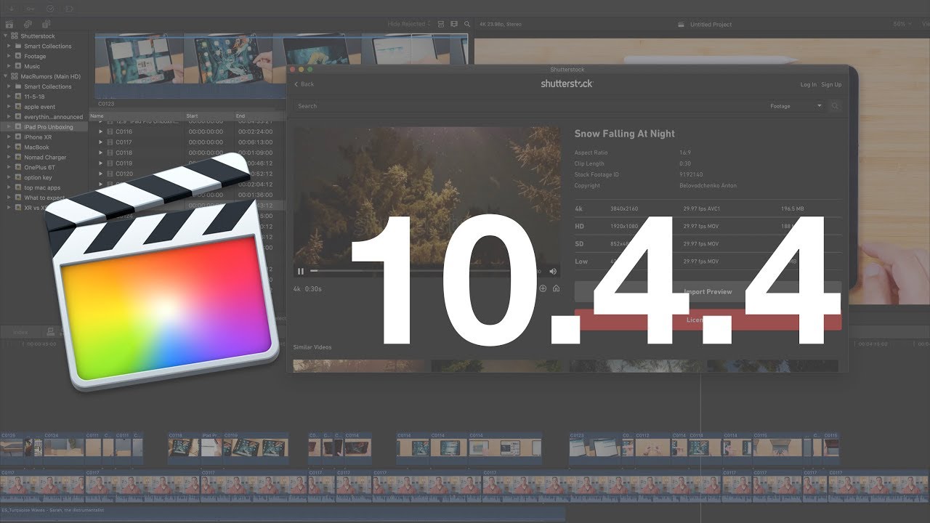Image resolution: width=930 pixels, height=523 pixels.
Task: Expand the C0117 clip disclosure triangle
Action: [x=102, y=142]
